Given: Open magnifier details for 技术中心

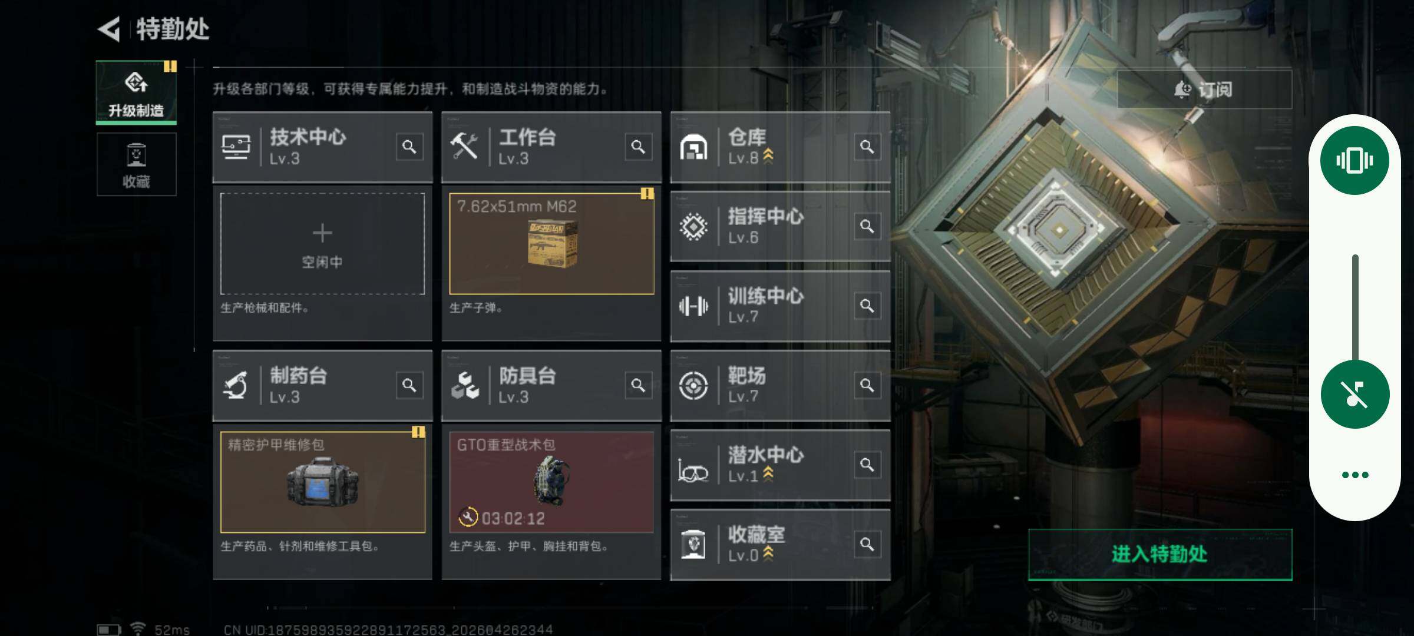Looking at the screenshot, I should (x=409, y=147).
